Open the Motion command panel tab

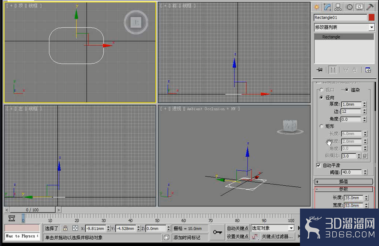pyautogui.click(x=349, y=7)
